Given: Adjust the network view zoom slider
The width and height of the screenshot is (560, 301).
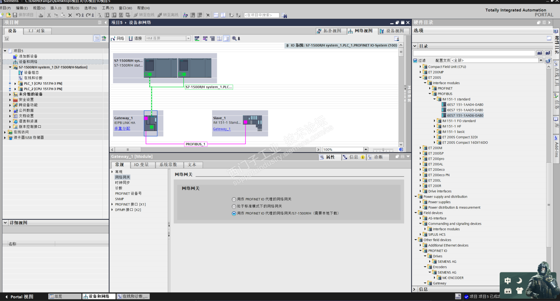Looking at the screenshot, I should tap(383, 149).
